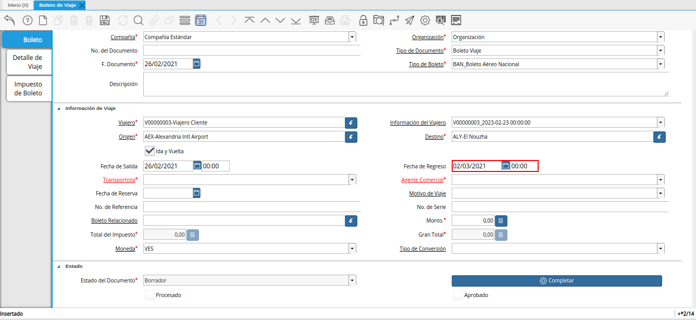Open the Moneda currency dropdown
The width and height of the screenshot is (696, 320).
pyautogui.click(x=352, y=249)
